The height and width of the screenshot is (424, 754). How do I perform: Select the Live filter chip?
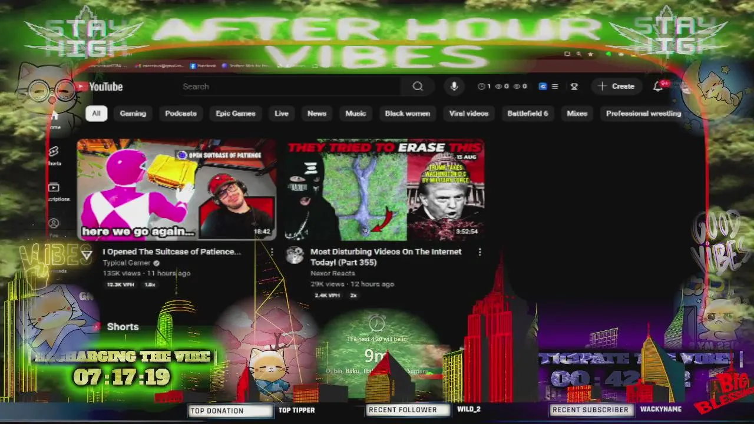(x=282, y=114)
